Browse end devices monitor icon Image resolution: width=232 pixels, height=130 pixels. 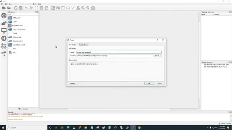[4, 31]
